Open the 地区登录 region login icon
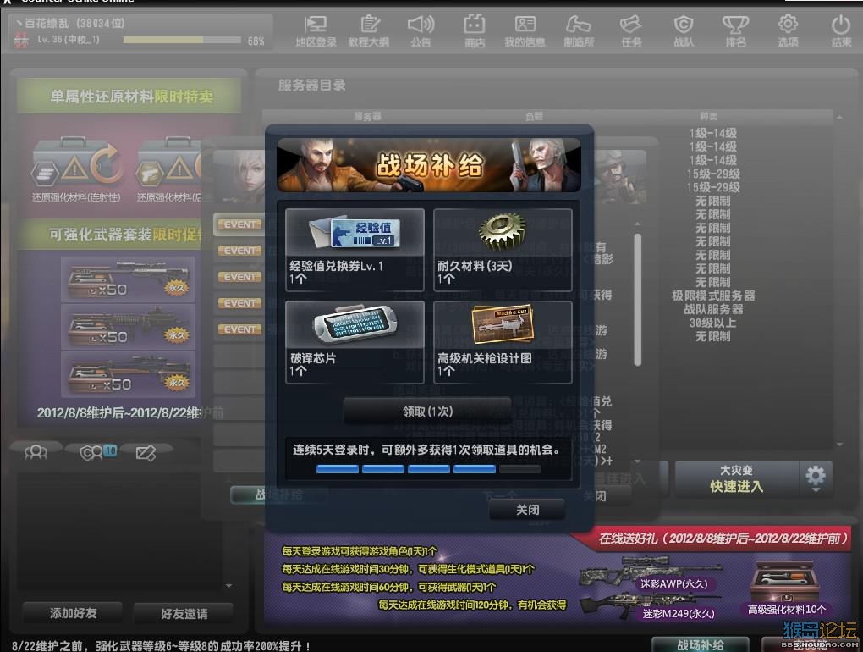 click(x=316, y=30)
